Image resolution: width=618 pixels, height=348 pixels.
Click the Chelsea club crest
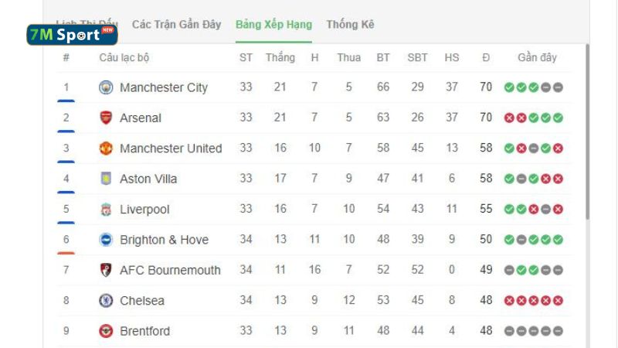[x=106, y=301]
